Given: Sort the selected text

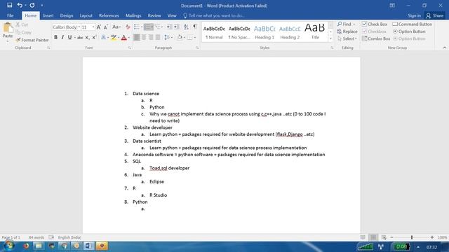Looking at the screenshot, I should pyautogui.click(x=186, y=27).
